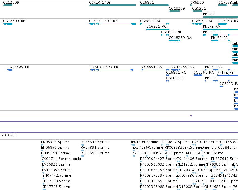Select the CG6891-PB protein feature
Viewport: 238px width, 191px height.
[x=168, y=81]
